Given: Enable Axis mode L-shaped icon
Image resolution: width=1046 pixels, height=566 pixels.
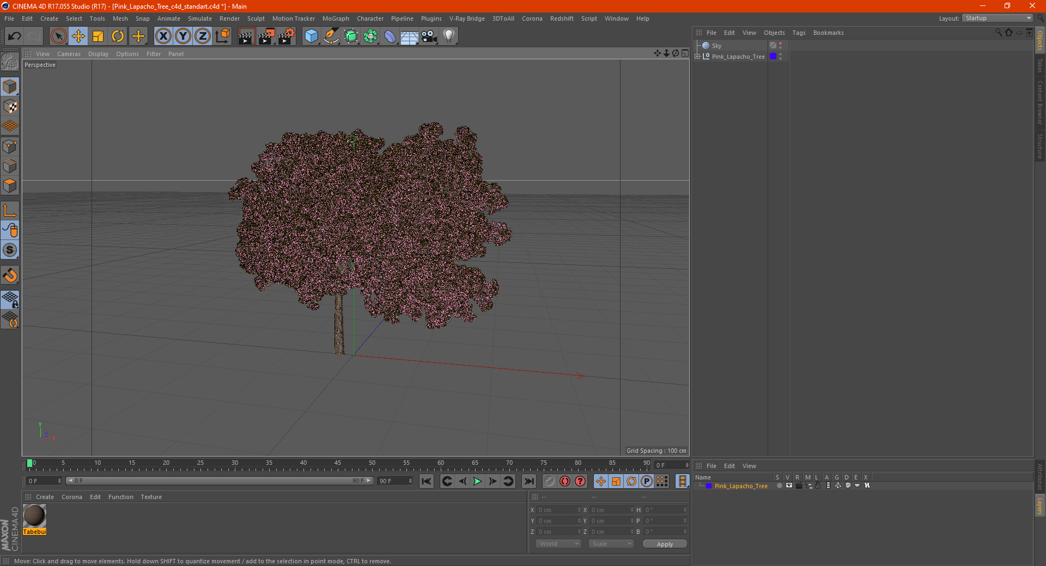Looking at the screenshot, I should [10, 211].
